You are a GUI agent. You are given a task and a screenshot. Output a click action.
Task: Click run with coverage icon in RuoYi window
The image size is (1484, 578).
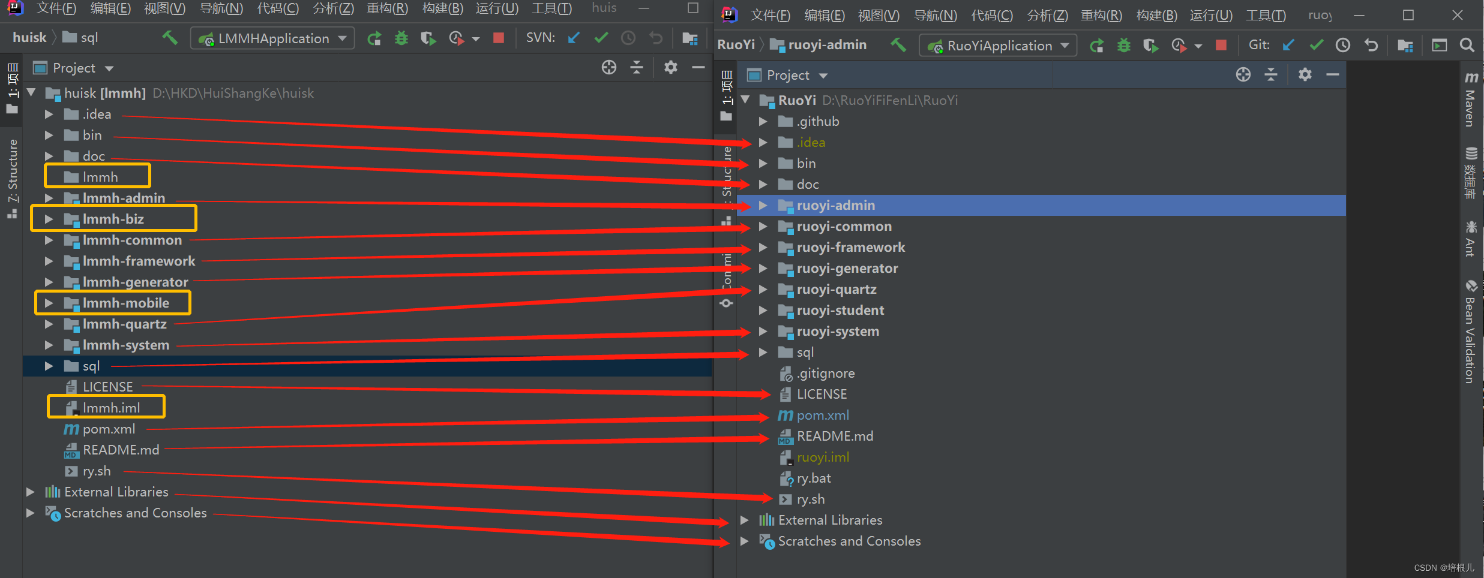click(1150, 46)
